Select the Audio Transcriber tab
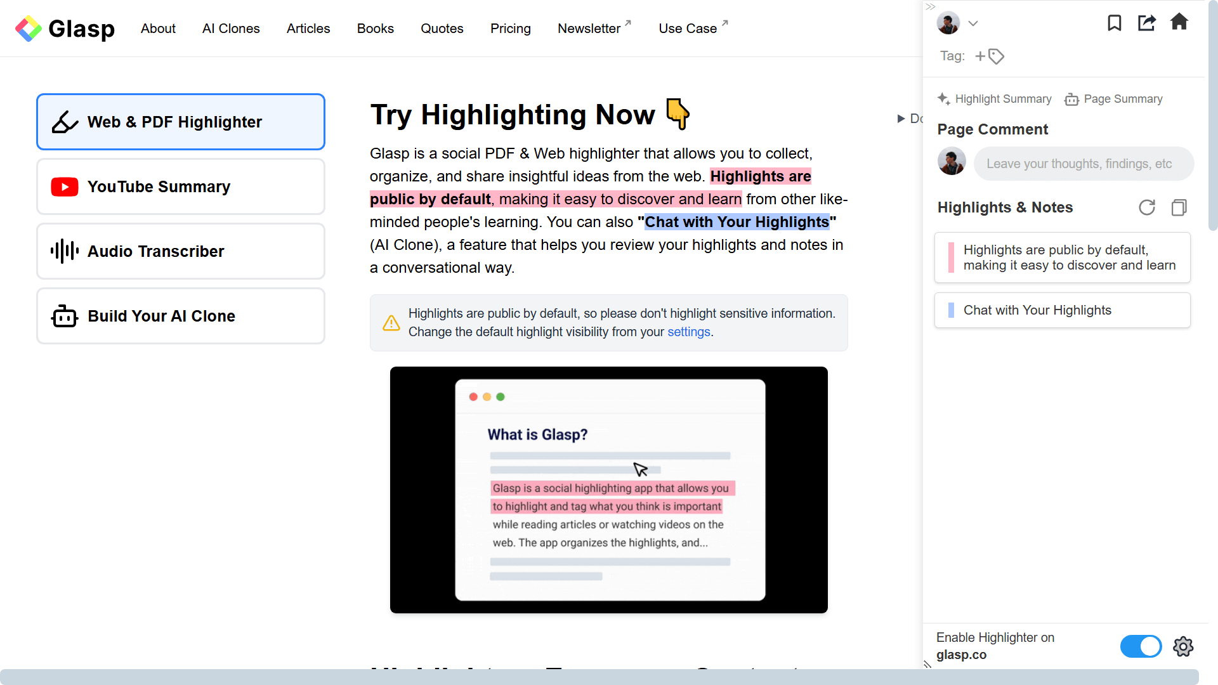This screenshot has width=1218, height=685. (x=181, y=251)
